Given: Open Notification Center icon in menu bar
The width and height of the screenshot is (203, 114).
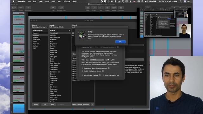Looking at the screenshot, I should (x=189, y=1).
